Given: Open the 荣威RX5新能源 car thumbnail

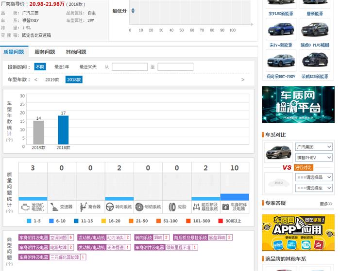Looking at the screenshot, I should click(x=315, y=61).
